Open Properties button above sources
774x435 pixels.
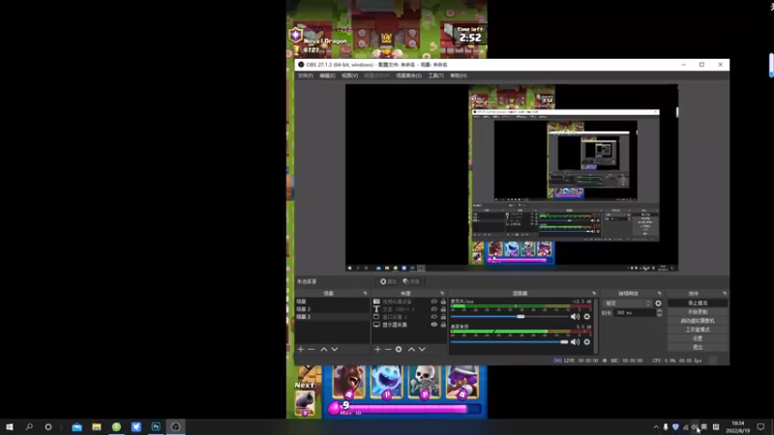click(x=388, y=281)
